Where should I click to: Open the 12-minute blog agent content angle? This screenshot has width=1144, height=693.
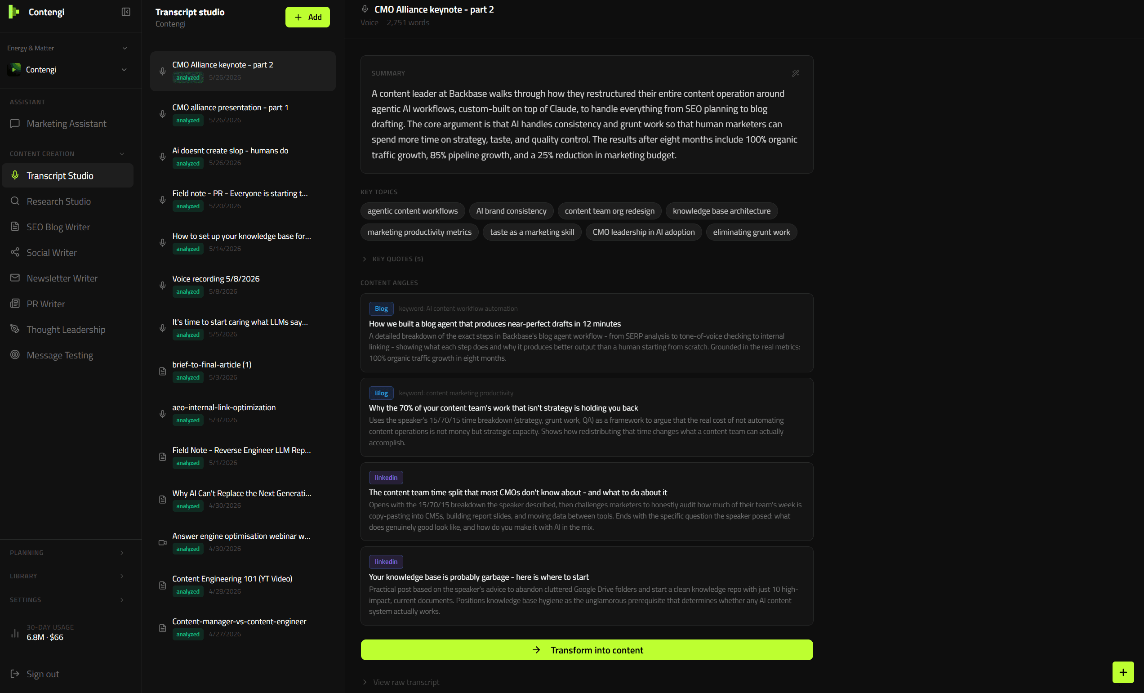point(587,333)
